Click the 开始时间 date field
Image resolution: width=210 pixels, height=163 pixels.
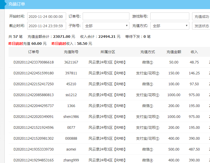[46, 16]
